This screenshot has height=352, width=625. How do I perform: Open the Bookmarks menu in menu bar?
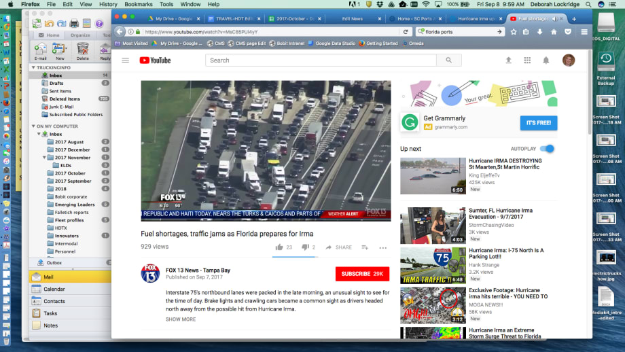[139, 4]
